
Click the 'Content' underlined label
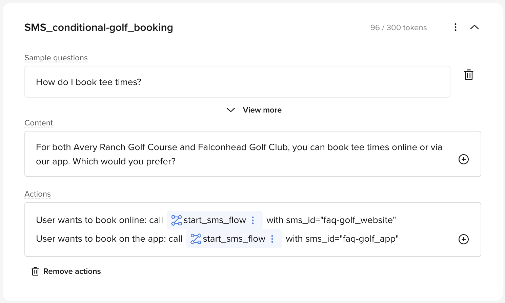click(x=39, y=123)
